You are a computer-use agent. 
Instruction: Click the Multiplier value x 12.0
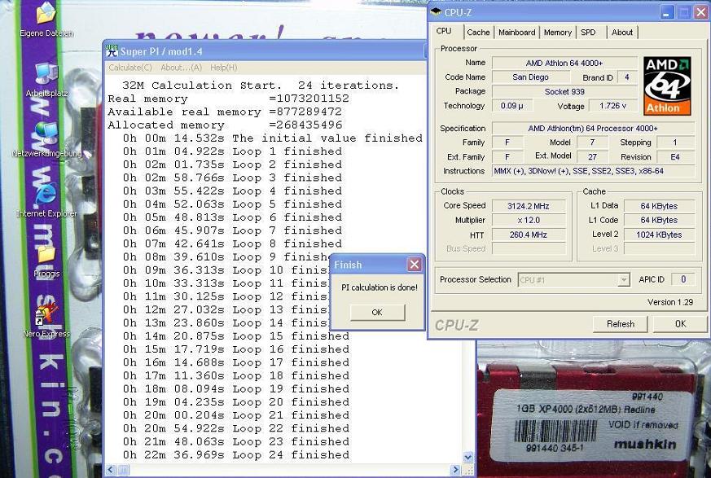[x=529, y=220]
